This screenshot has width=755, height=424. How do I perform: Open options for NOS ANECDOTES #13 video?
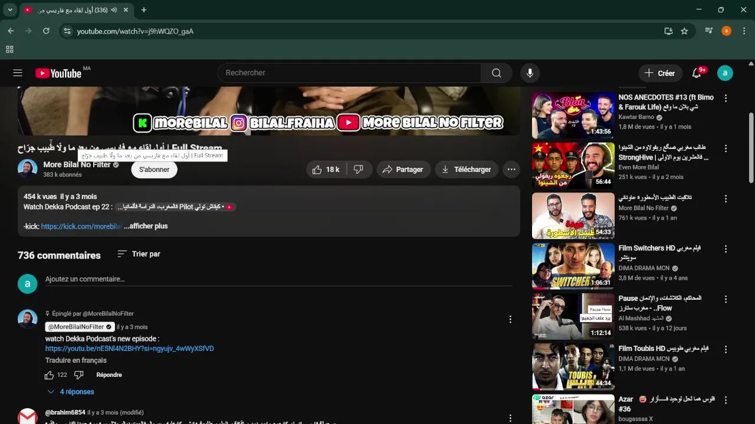(726, 98)
